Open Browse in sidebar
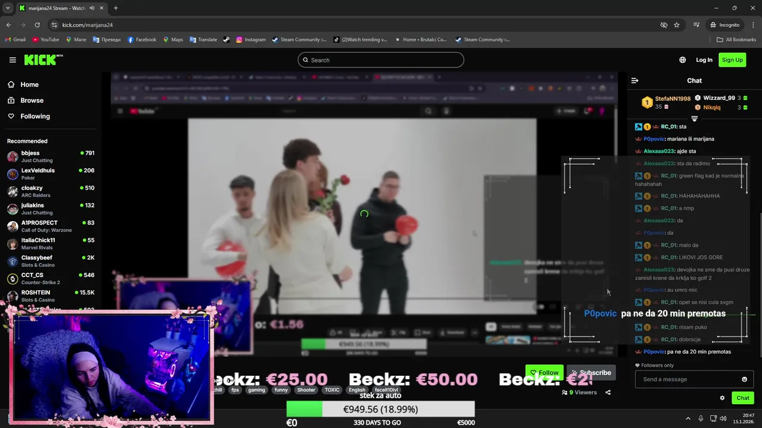The height and width of the screenshot is (428, 762). pos(26,100)
